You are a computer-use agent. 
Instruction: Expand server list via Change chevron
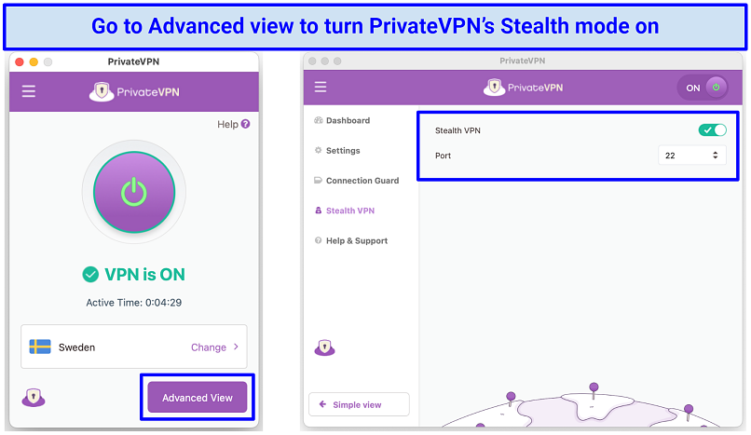click(x=236, y=347)
